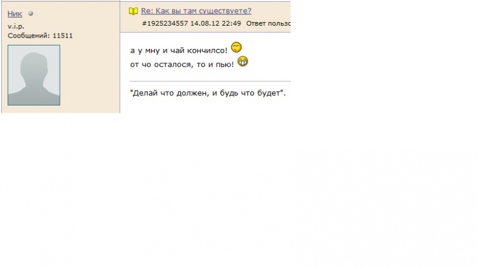This screenshot has width=478, height=268.
Task: Click the 'Ответ пользо' reply text
Action: coord(268,23)
